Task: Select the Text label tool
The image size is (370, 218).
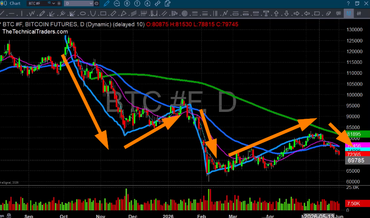Action: (266, 14)
